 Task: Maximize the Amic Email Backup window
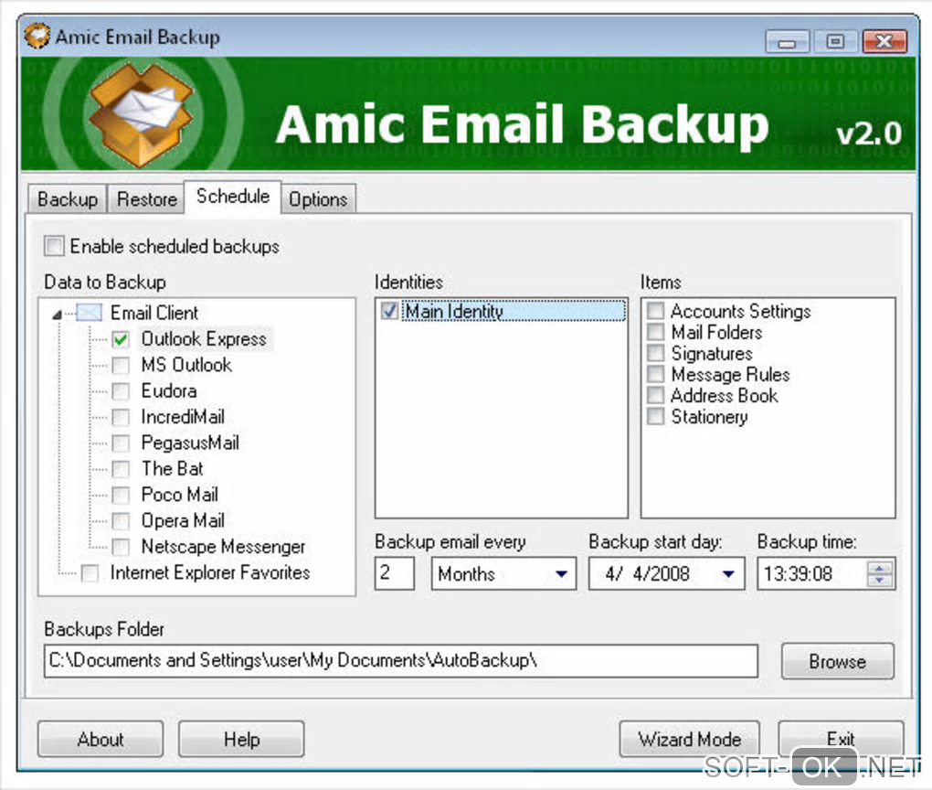[x=835, y=42]
